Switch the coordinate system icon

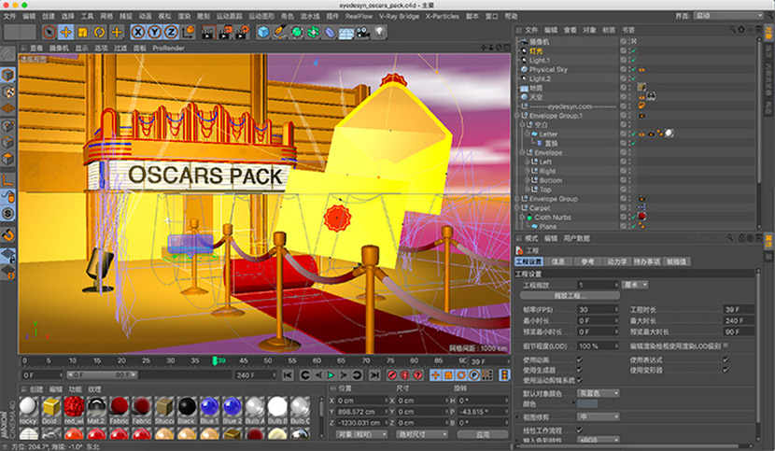click(x=189, y=33)
